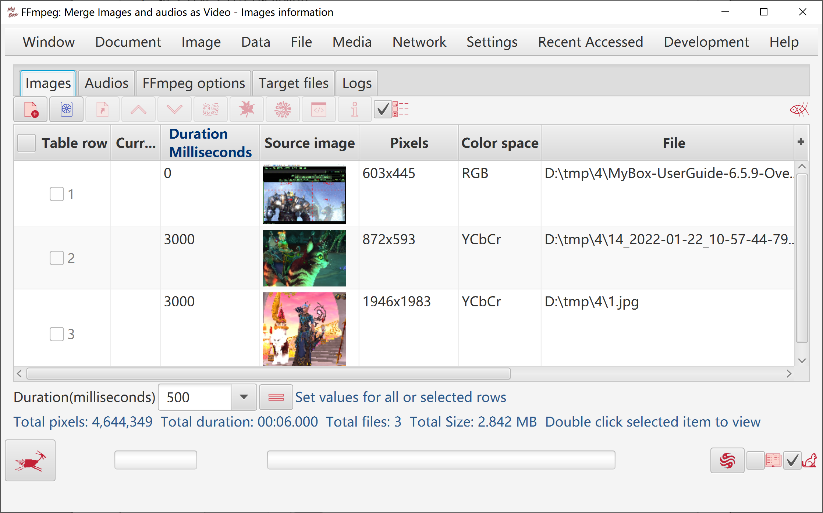Click the open book icon at bottom

click(x=773, y=460)
